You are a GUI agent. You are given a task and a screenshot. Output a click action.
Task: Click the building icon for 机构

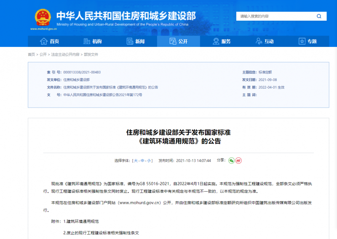[87, 41]
